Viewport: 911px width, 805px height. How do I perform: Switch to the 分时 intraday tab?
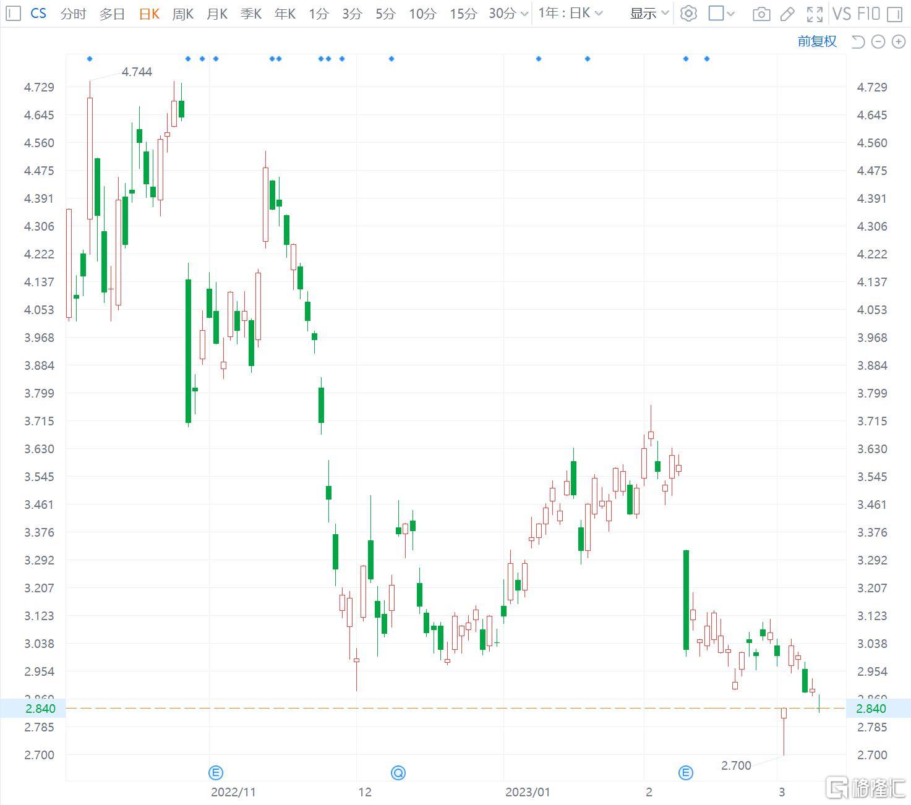click(73, 14)
